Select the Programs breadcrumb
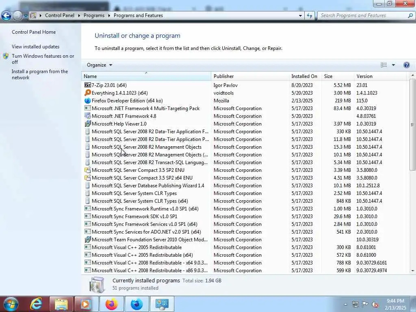 94,15
